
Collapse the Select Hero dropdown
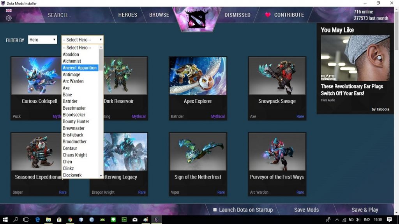coord(83,40)
